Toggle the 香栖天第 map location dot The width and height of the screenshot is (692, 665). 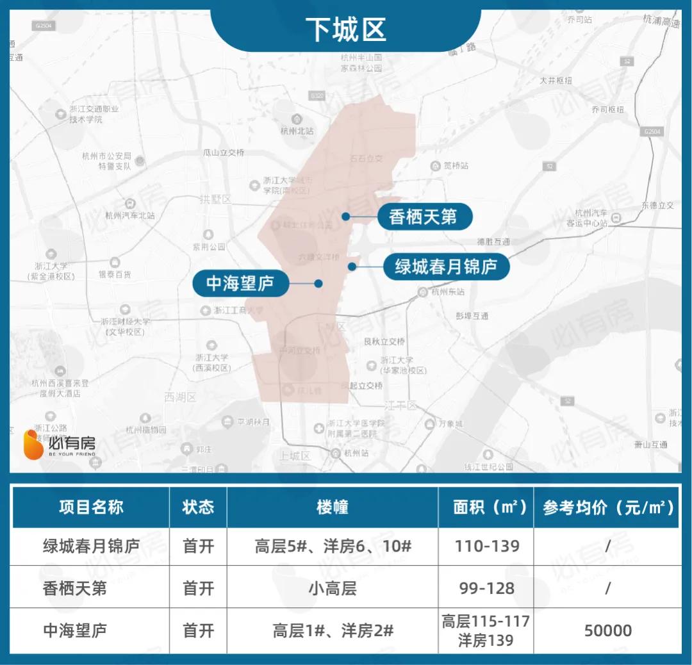pyautogui.click(x=347, y=217)
